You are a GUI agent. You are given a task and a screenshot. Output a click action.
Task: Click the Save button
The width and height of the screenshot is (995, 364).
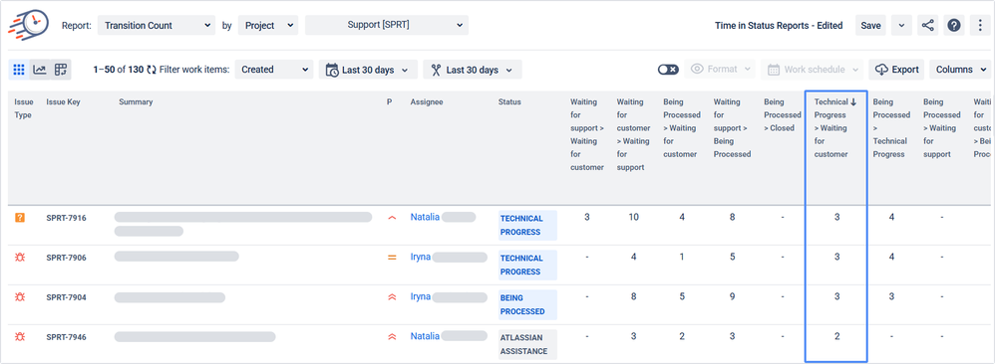pos(870,25)
